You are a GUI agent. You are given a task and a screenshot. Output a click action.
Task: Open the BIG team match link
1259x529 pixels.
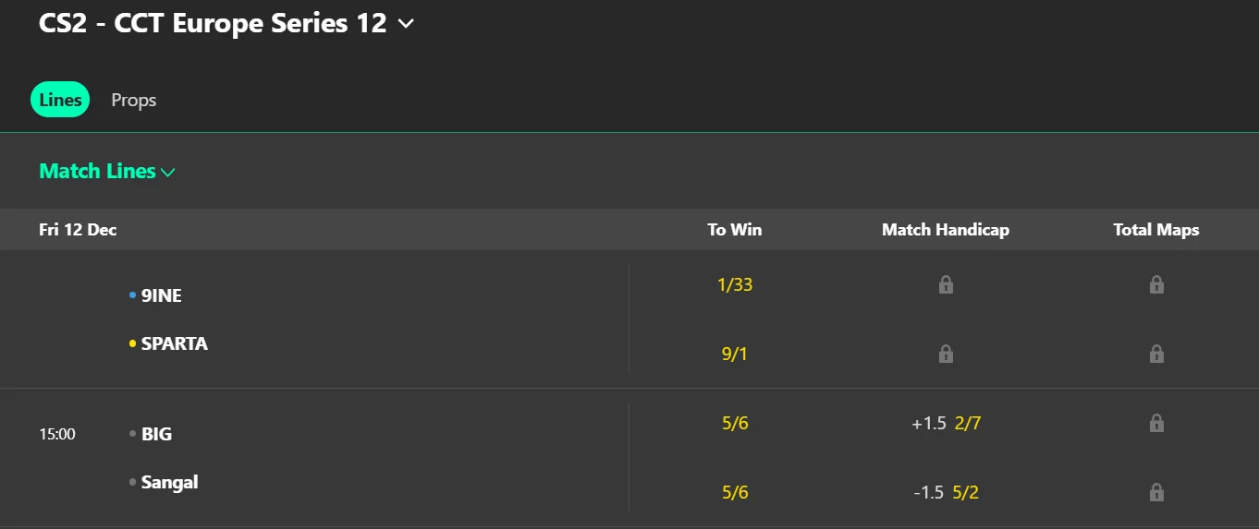coord(156,434)
